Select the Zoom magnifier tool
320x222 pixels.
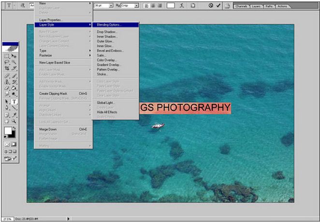[x=15, y=122]
